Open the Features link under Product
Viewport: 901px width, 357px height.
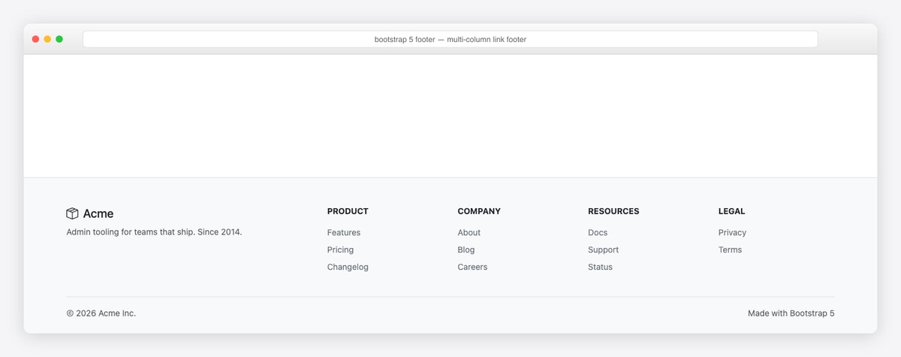click(x=344, y=232)
